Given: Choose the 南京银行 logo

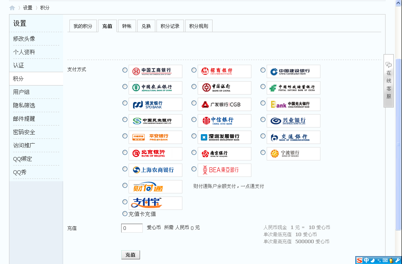Looking at the screenshot, I should [224, 153].
